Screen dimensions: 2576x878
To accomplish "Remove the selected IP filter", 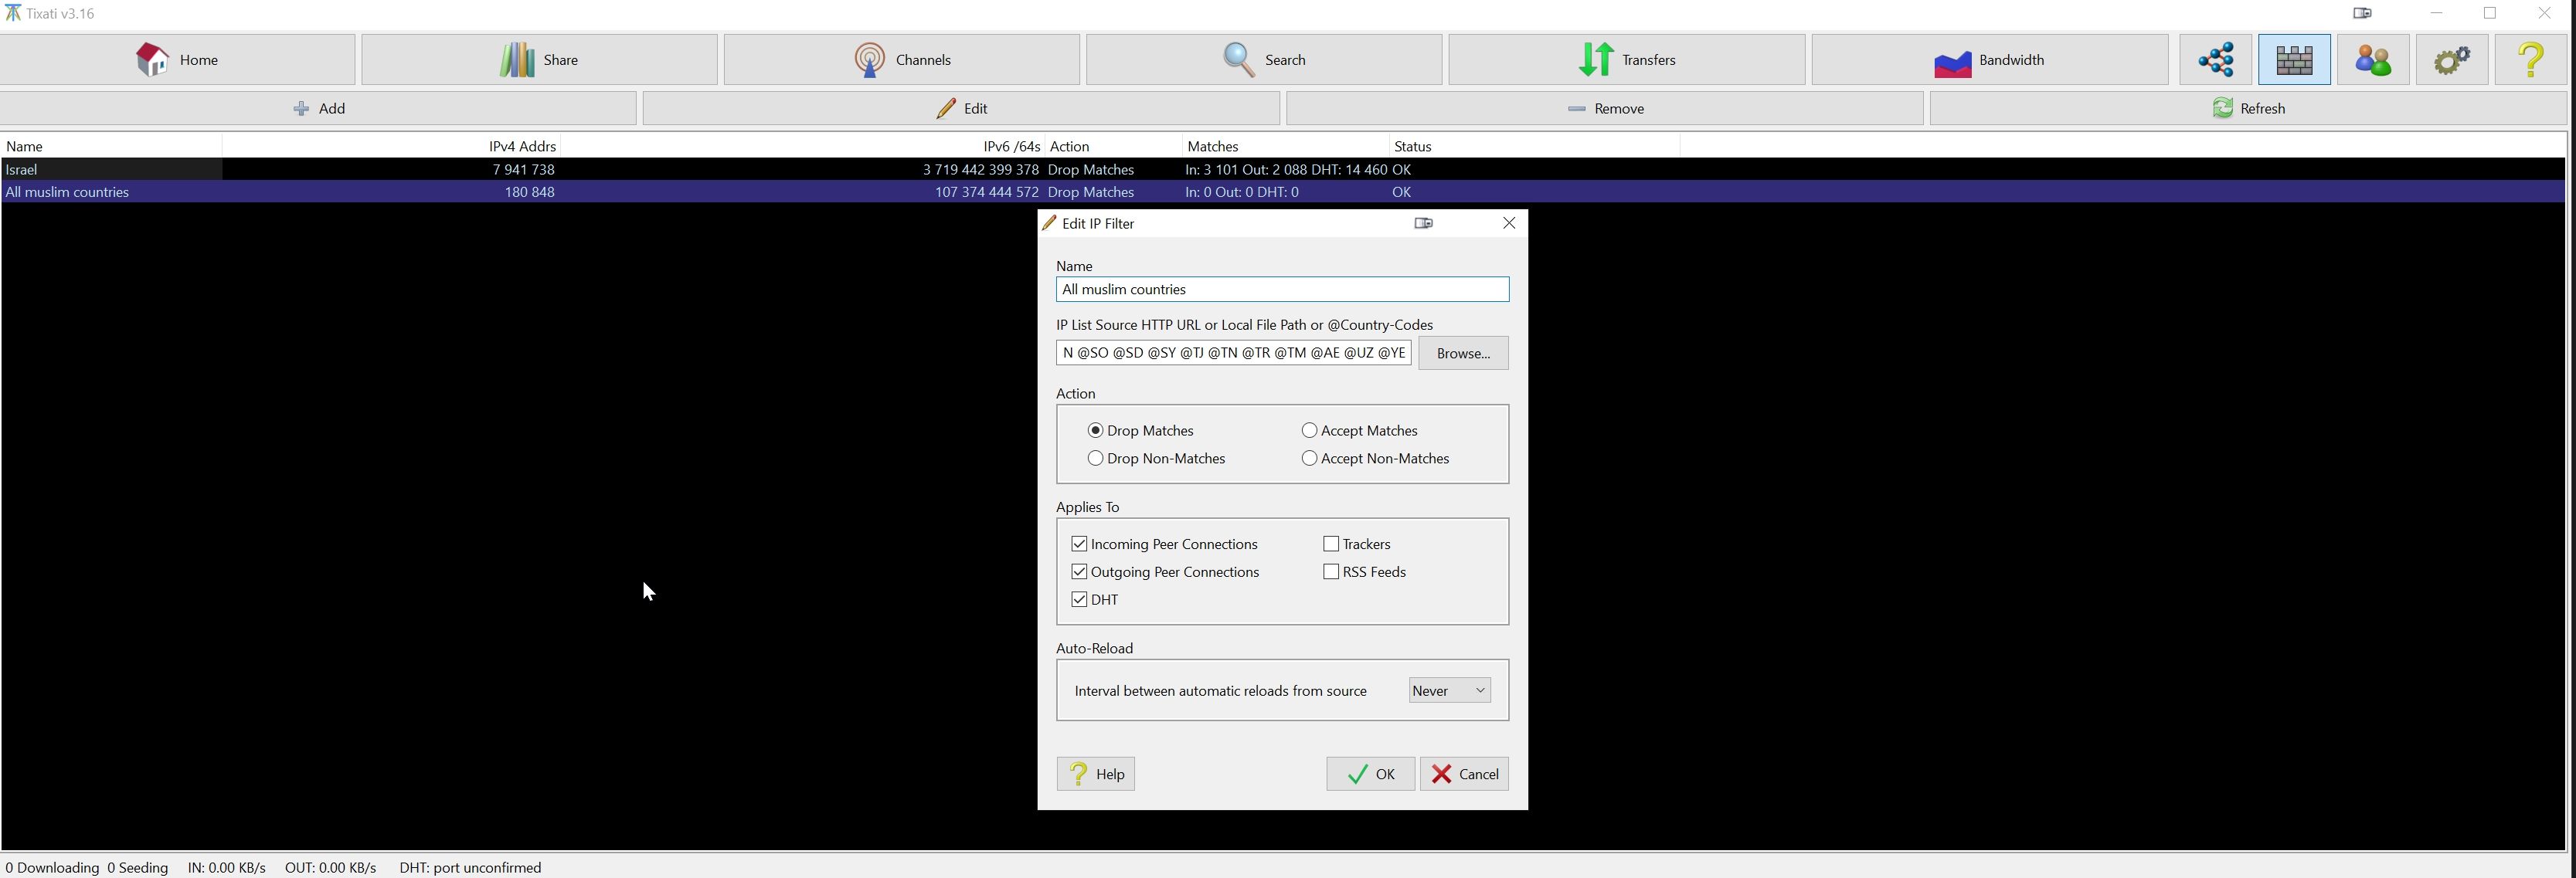I will pos(1605,108).
